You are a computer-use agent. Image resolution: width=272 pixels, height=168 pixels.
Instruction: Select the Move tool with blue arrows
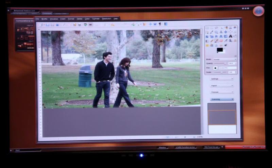225,32
